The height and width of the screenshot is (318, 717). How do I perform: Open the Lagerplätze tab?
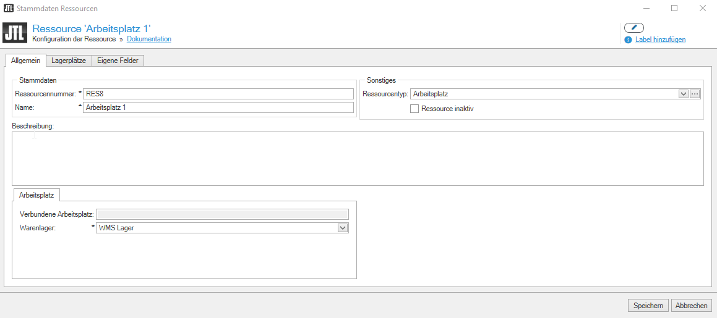[x=69, y=61]
